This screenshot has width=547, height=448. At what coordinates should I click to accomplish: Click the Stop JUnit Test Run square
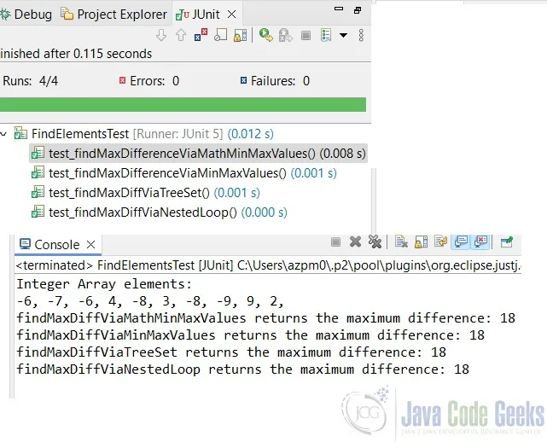point(306,35)
